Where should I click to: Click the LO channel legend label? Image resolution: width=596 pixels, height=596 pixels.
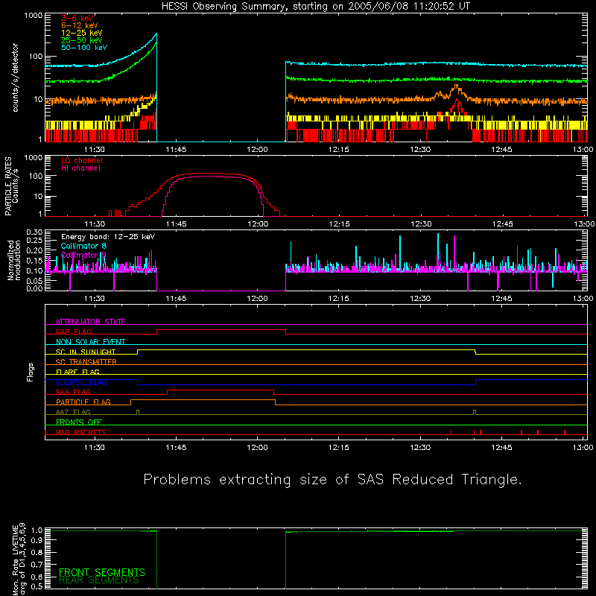[x=82, y=160]
